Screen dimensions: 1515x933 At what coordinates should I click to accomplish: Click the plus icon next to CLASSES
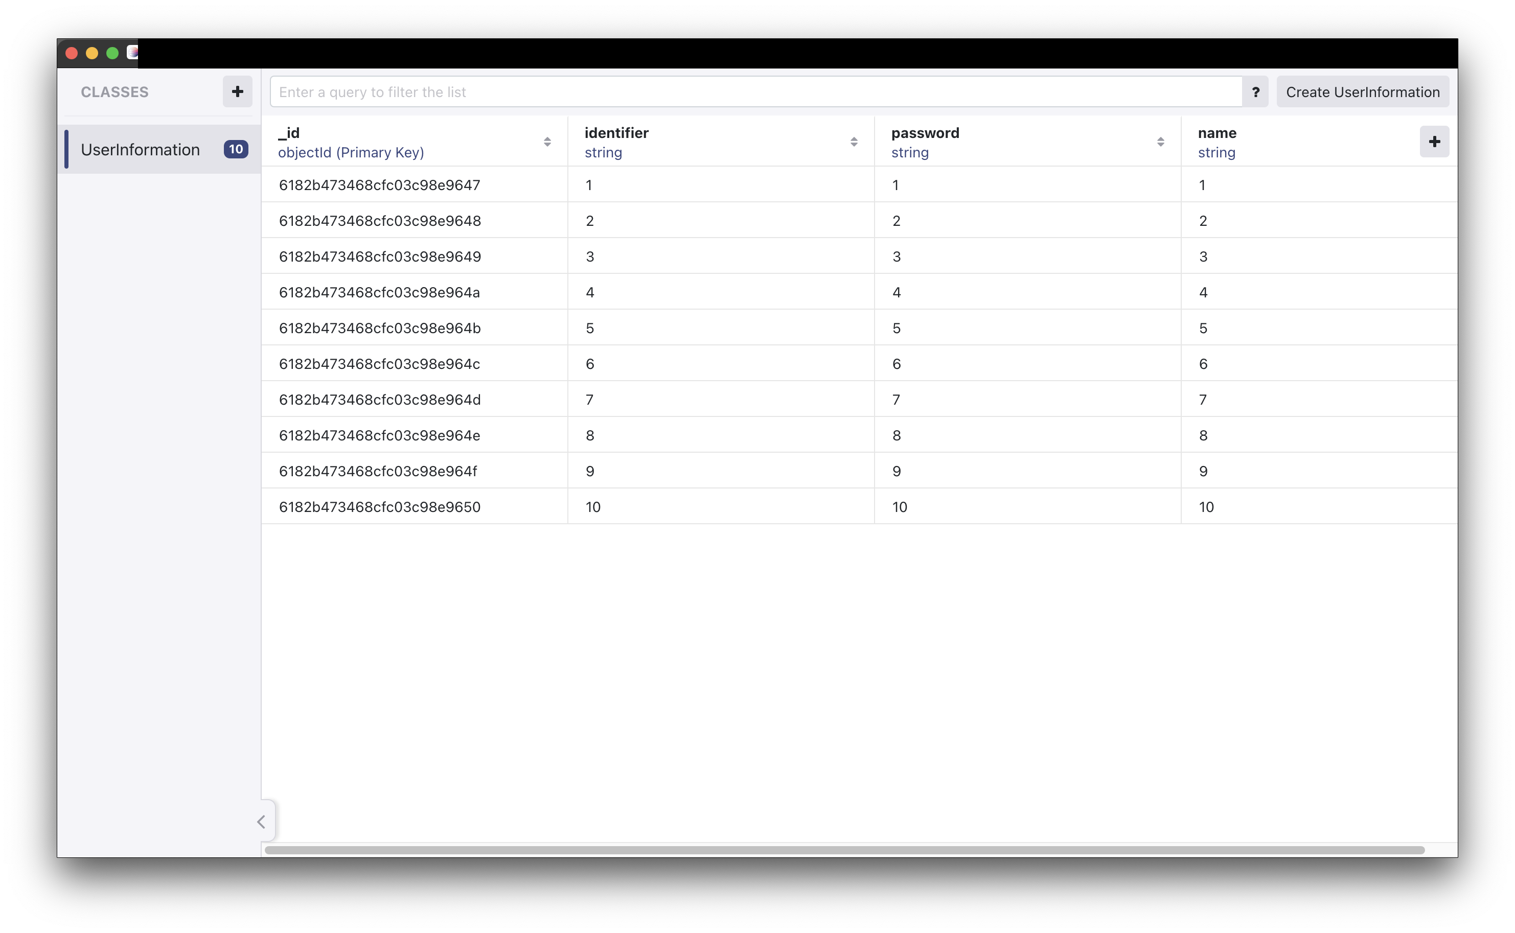pos(237,92)
